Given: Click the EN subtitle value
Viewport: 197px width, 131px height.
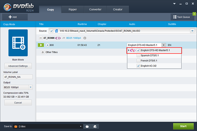Looking at the screenshot, I should tap(169, 45).
